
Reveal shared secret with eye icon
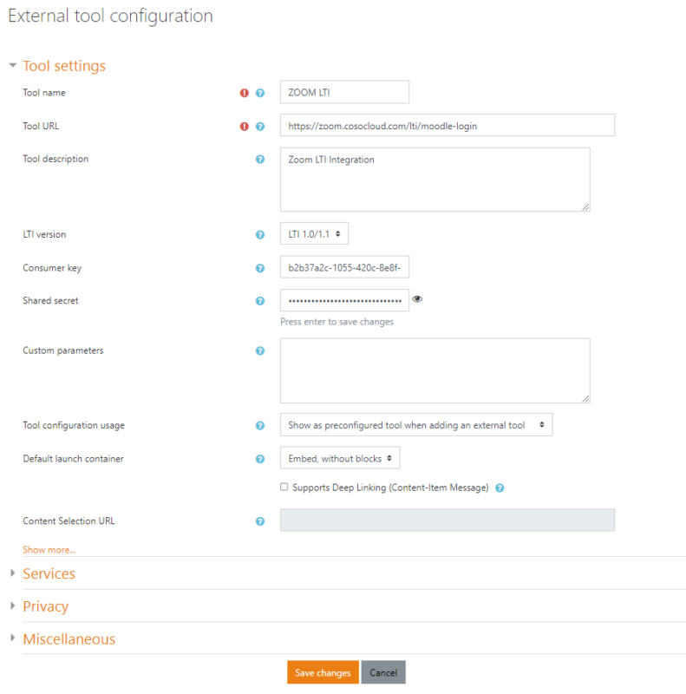[418, 299]
